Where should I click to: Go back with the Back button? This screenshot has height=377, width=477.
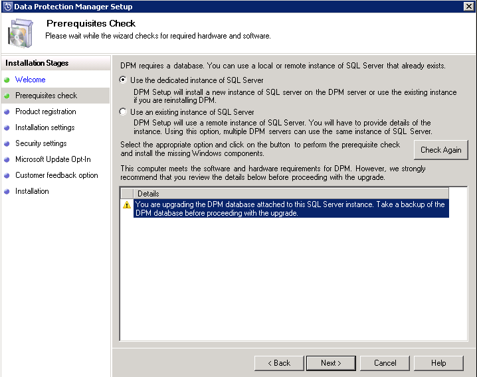[279, 363]
